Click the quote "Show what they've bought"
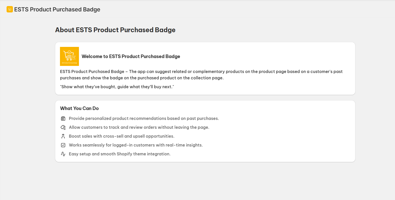This screenshot has height=200, width=395. pos(117,87)
